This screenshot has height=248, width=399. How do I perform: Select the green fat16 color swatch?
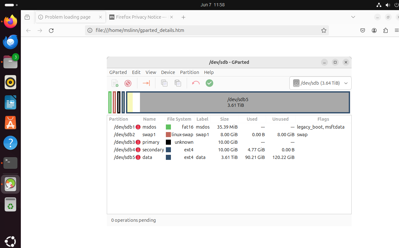pos(168,127)
